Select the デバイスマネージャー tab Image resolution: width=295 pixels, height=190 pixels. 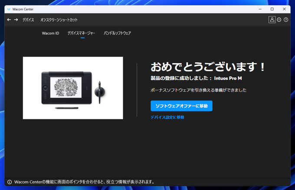[82, 33]
